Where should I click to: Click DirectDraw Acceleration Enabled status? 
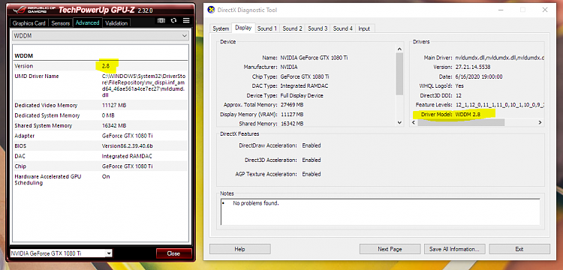click(312, 145)
